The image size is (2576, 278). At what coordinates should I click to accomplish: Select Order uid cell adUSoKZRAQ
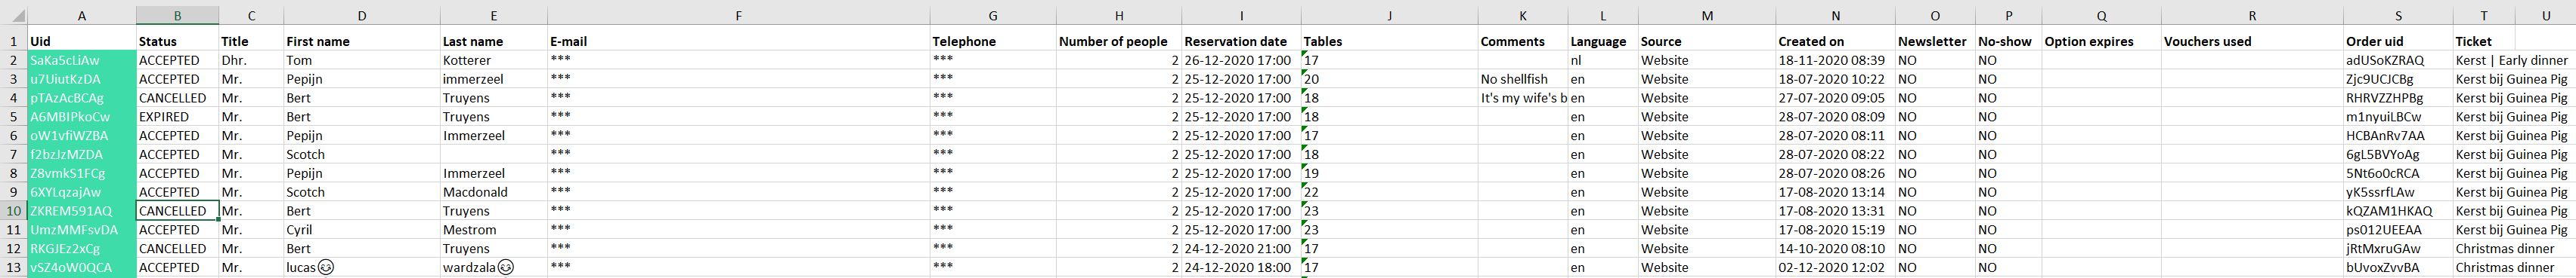click(2398, 61)
